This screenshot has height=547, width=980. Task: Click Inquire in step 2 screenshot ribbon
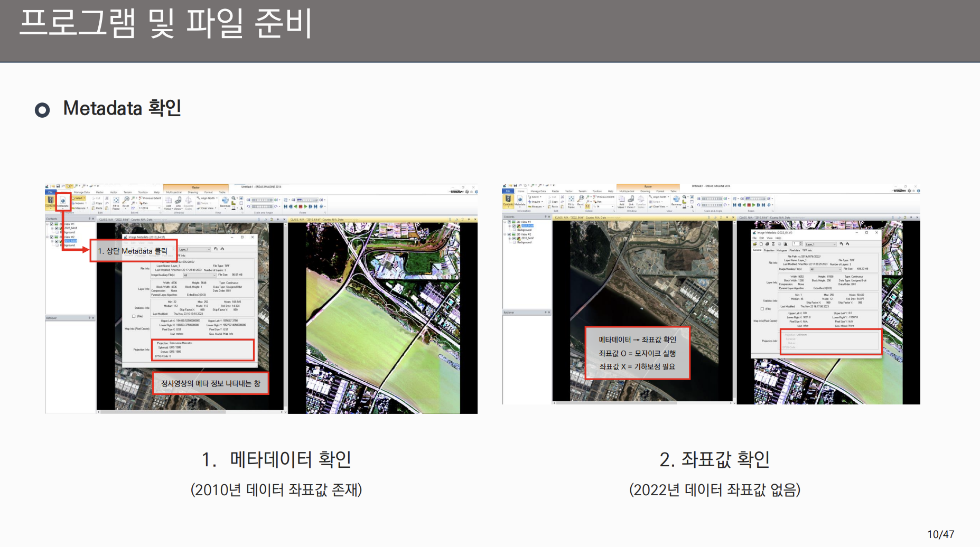coord(535,202)
